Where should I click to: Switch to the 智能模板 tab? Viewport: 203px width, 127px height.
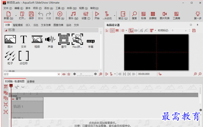tap(18, 25)
